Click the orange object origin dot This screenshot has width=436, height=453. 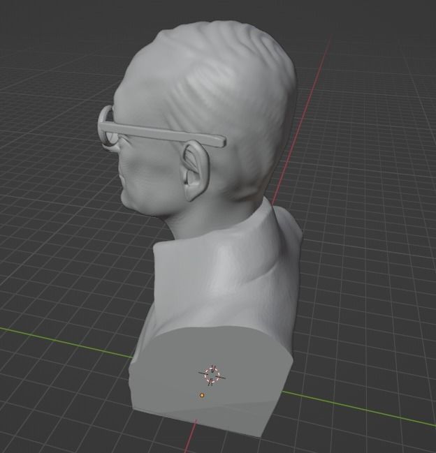point(202,395)
